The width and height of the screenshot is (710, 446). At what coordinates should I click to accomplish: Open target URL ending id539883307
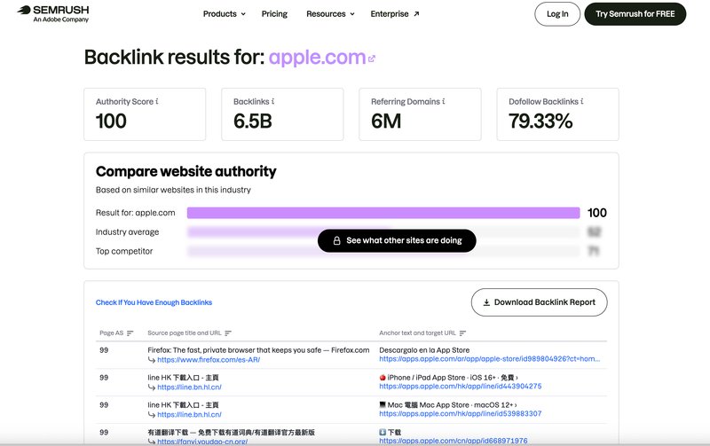click(x=460, y=413)
